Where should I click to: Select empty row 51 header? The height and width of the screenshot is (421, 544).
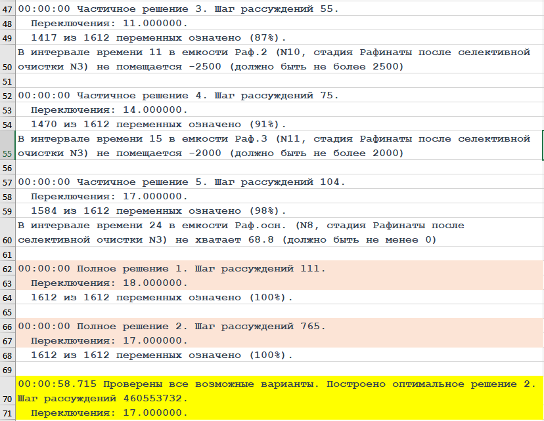(8, 81)
